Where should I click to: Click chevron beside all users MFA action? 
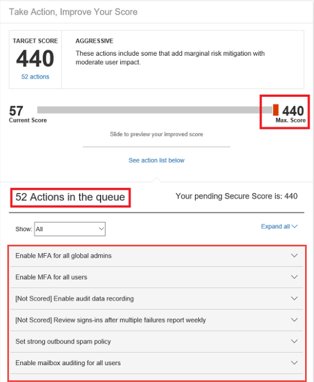coord(294,277)
